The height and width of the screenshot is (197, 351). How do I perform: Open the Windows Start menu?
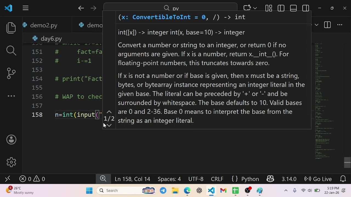tap(89, 190)
